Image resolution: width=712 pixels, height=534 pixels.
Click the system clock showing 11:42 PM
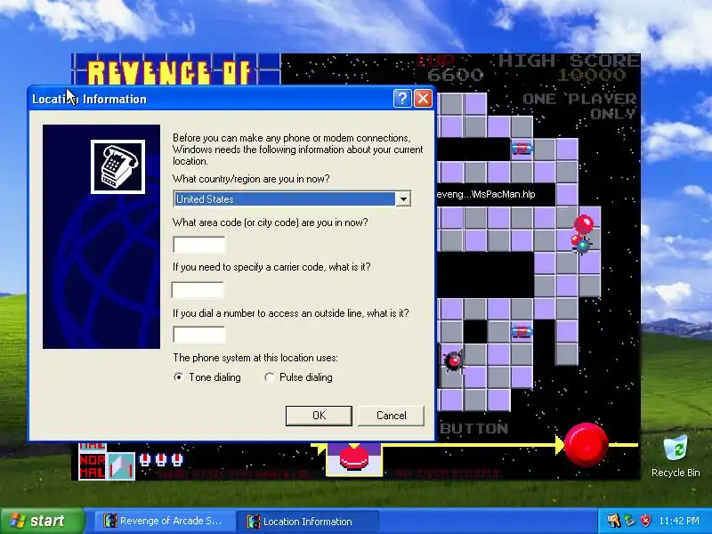coord(679,521)
